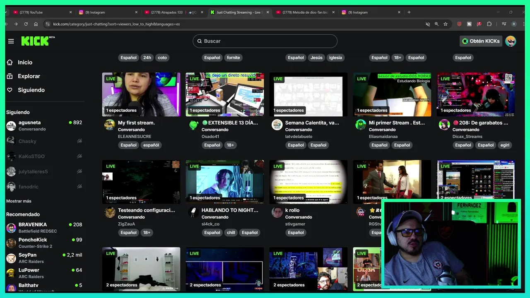Open offline channel fanodric
530x298 pixels.
(x=44, y=187)
